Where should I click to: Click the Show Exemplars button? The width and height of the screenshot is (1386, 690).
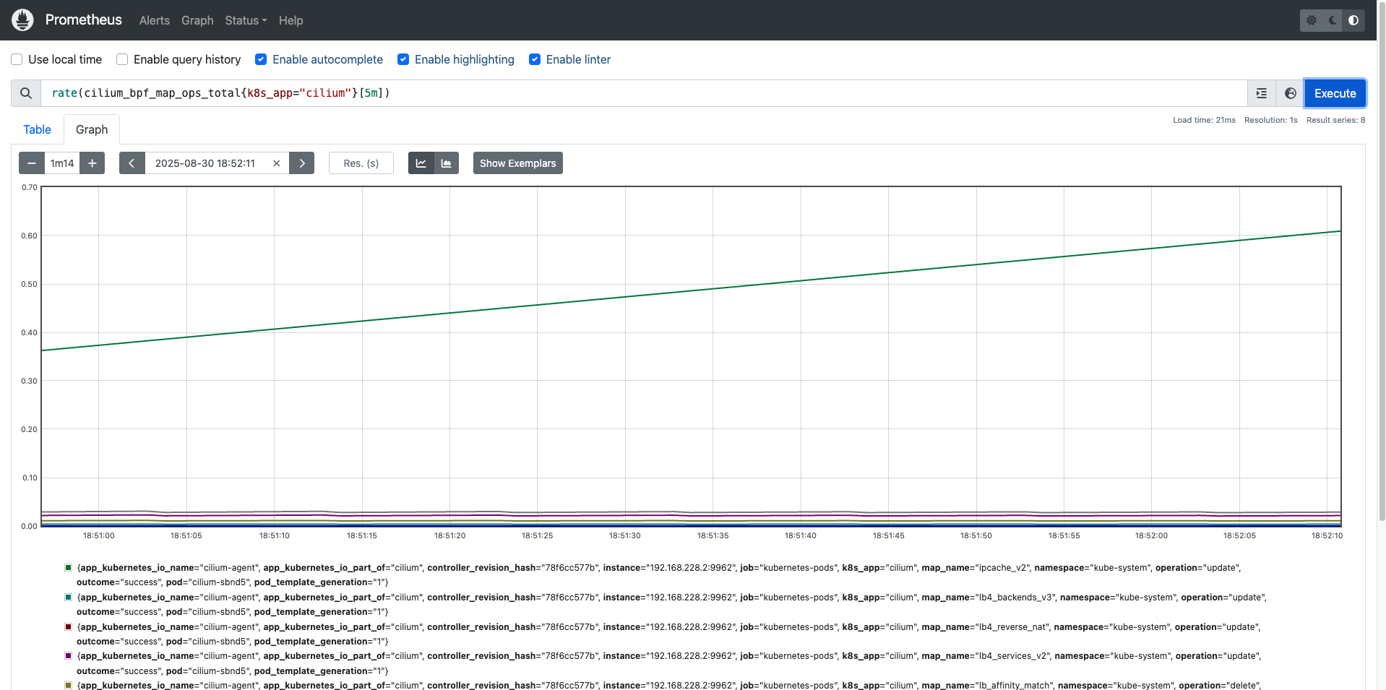point(517,163)
